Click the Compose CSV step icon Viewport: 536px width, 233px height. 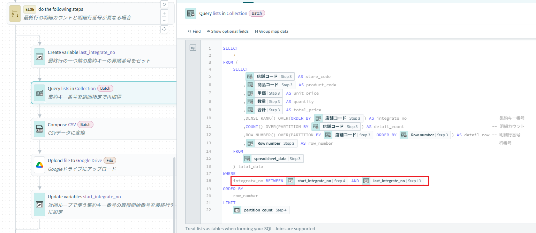coord(39,129)
